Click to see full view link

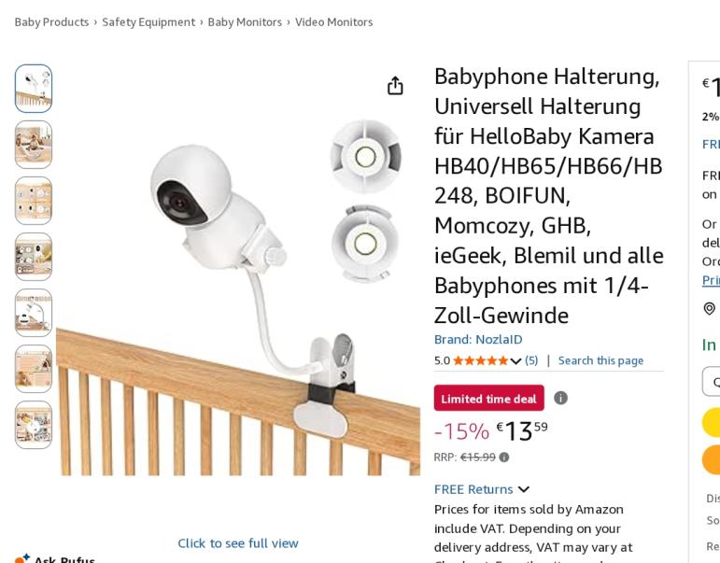click(x=238, y=543)
